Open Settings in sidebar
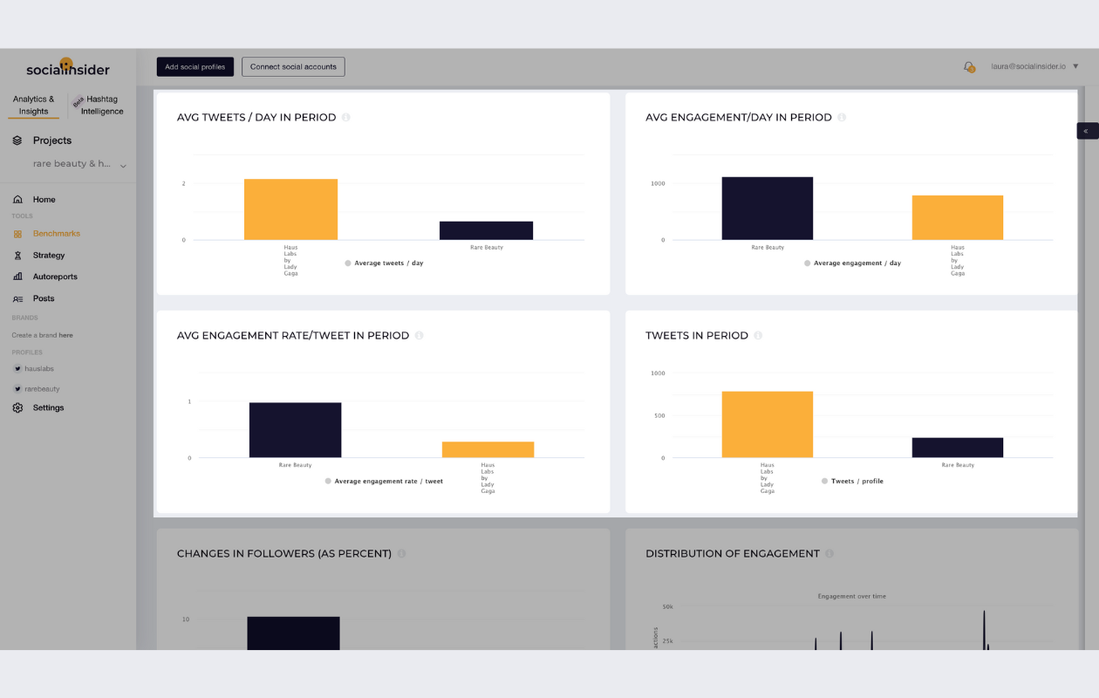This screenshot has width=1099, height=698. [x=48, y=407]
